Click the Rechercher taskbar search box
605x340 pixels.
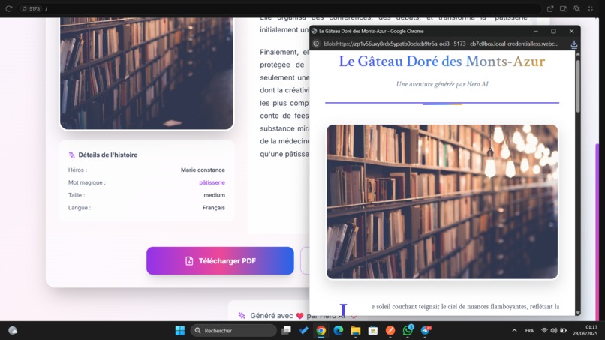[x=233, y=331]
